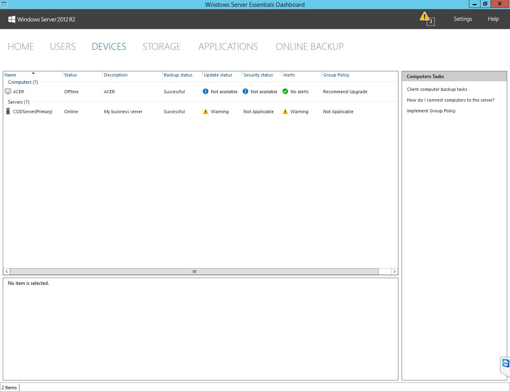Sort by Security status column
This screenshot has height=392, width=510.
262,75
